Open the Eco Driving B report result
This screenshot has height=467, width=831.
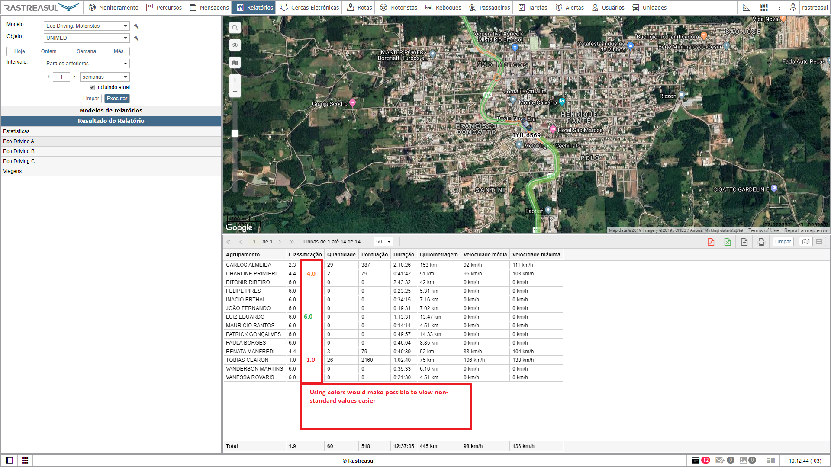click(x=19, y=151)
